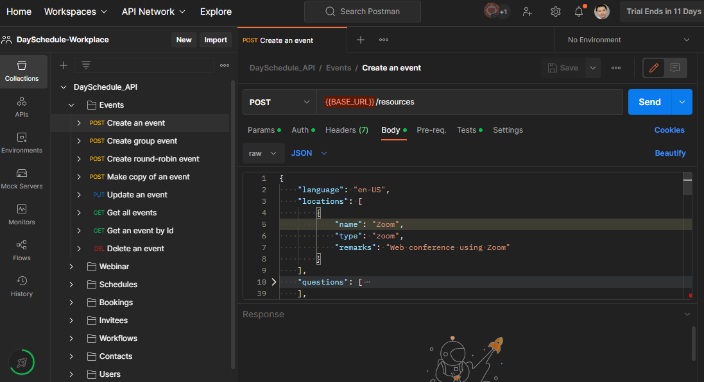Open the POST method selector
Image resolution: width=704 pixels, height=382 pixels.
tap(279, 102)
